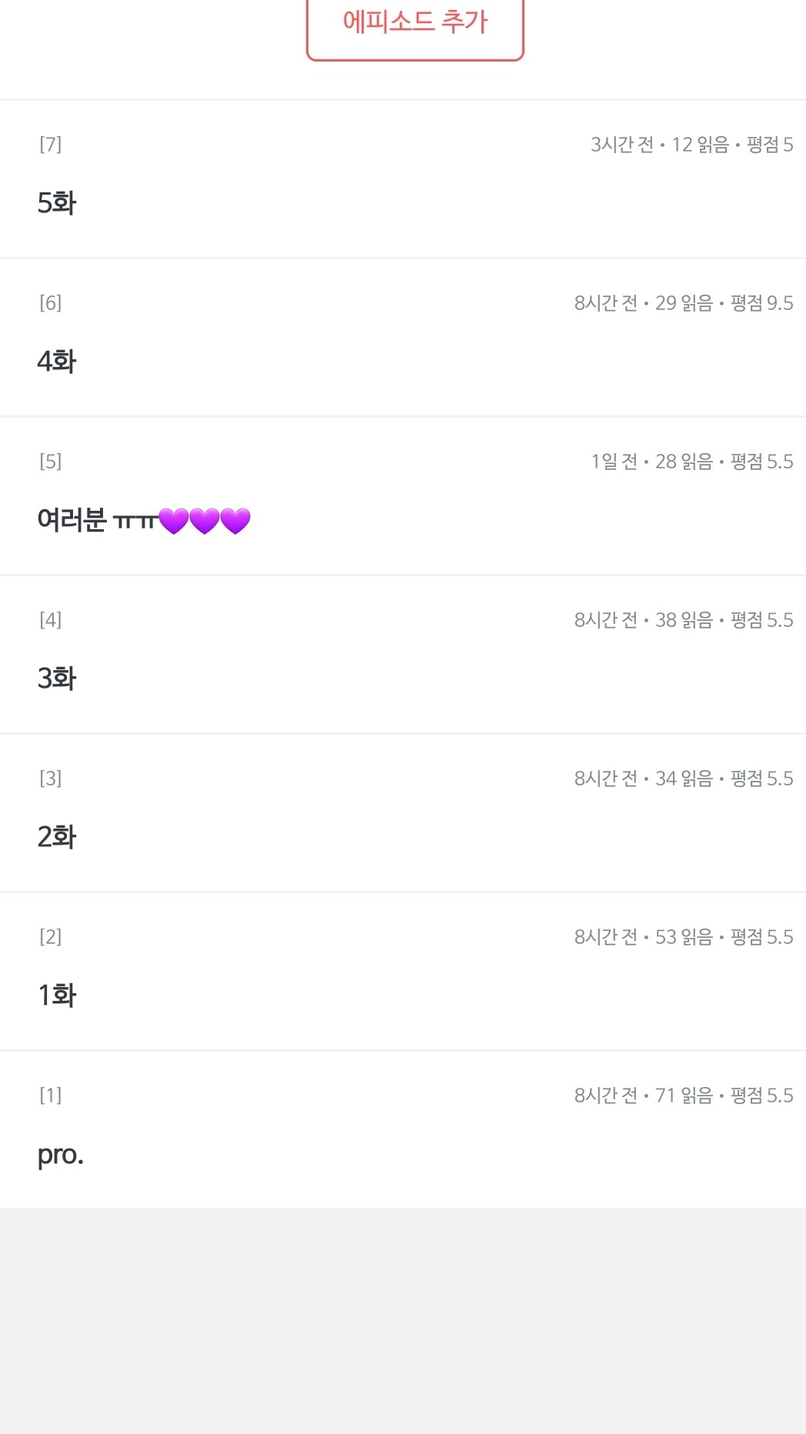Click the [6] episode index label
Screen dimensions: 806x1434
[x=51, y=303]
